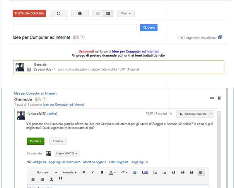
Task: Switch to the compact grid view icon
Action: tap(97, 14)
